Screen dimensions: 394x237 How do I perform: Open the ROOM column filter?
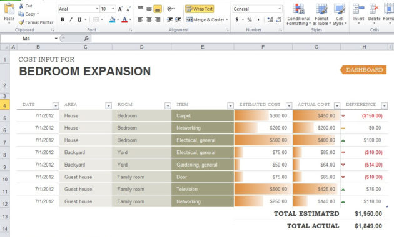coord(168,106)
